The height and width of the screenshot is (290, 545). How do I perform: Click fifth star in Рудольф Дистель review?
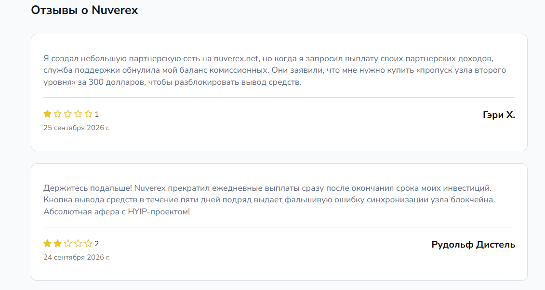click(88, 243)
